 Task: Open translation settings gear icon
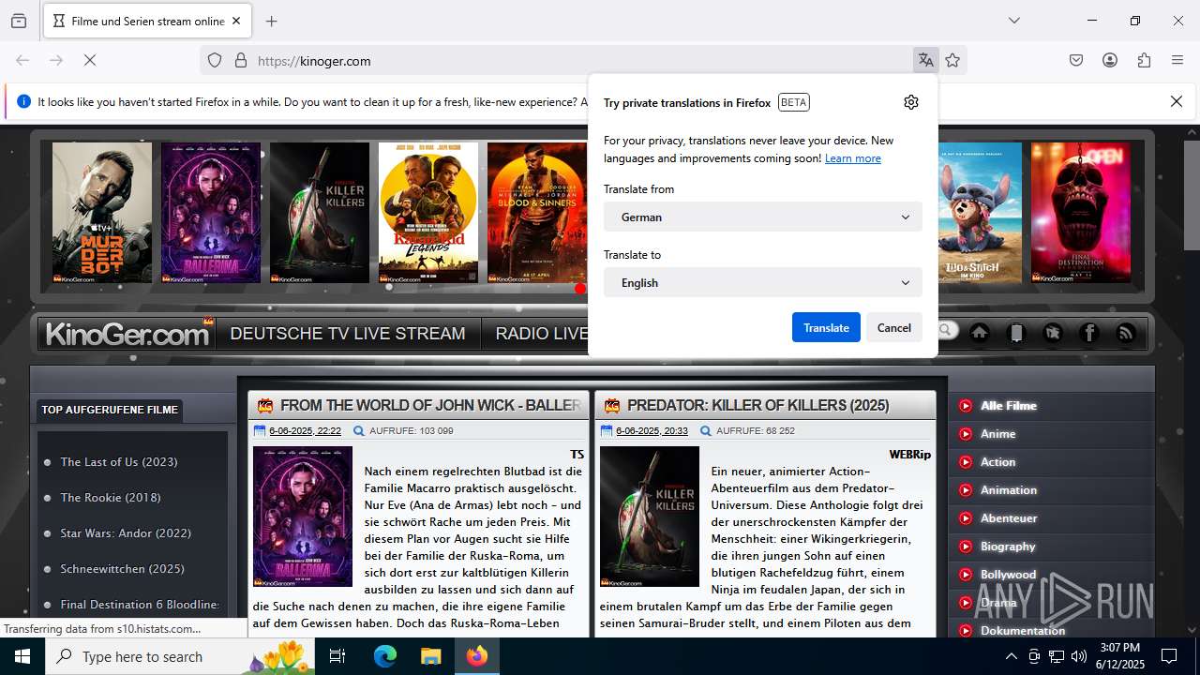pos(911,102)
